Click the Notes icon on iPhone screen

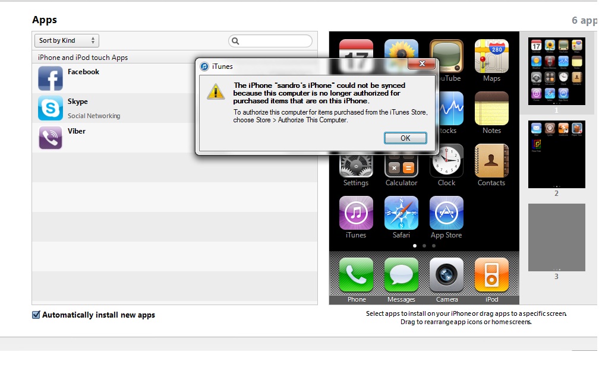[491, 109]
